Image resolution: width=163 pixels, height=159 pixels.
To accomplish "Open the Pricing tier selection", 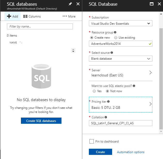I will pos(120,105).
